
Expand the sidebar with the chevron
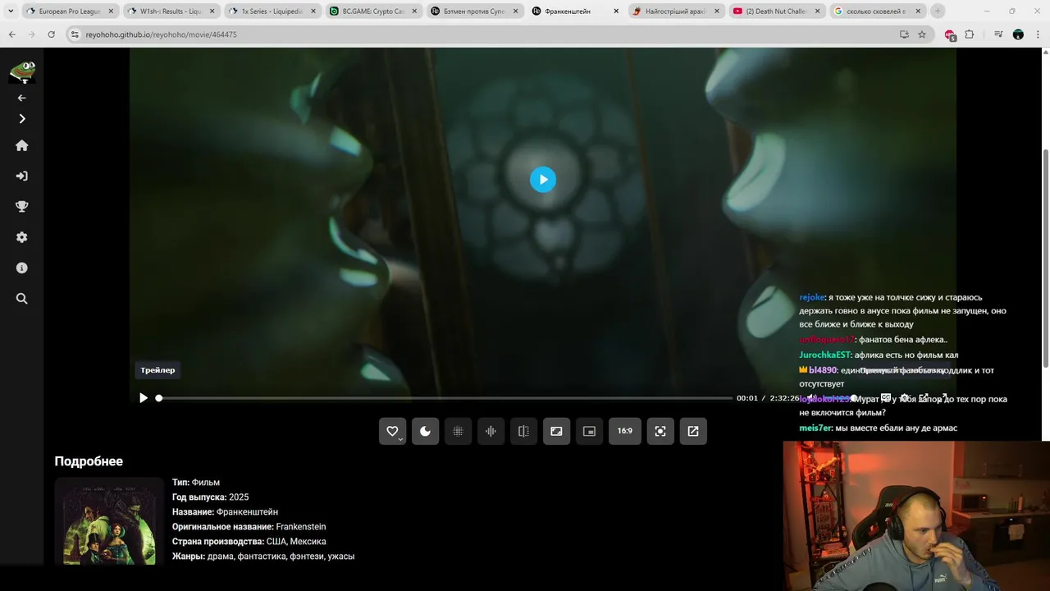coord(22,119)
